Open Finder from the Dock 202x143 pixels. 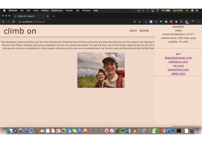pos(10,131)
